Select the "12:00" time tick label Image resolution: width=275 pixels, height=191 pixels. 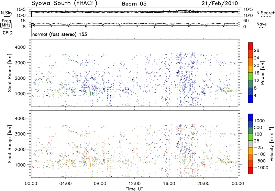134,184
